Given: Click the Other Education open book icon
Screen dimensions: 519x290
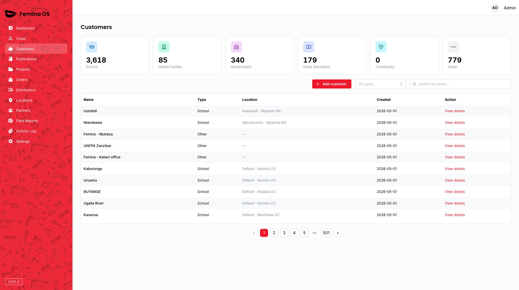Looking at the screenshot, I should point(309,47).
